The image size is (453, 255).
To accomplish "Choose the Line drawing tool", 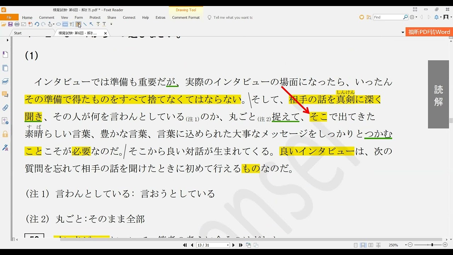I will point(85,24).
